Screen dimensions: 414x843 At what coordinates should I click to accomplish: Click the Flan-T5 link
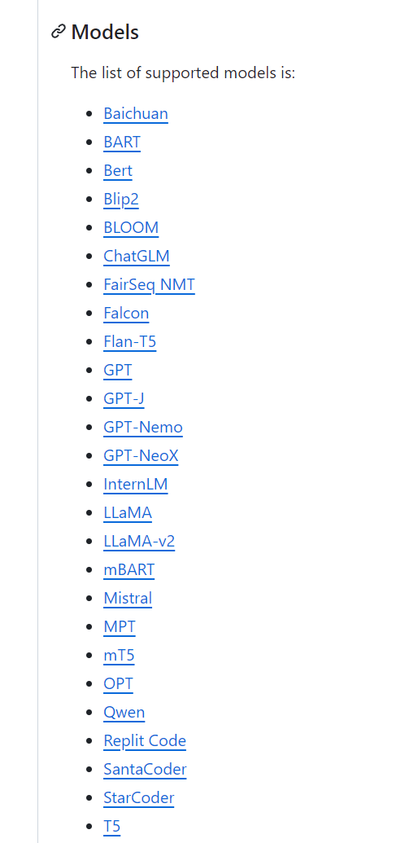pyautogui.click(x=130, y=341)
